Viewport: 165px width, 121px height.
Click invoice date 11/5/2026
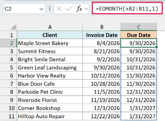click(102, 92)
